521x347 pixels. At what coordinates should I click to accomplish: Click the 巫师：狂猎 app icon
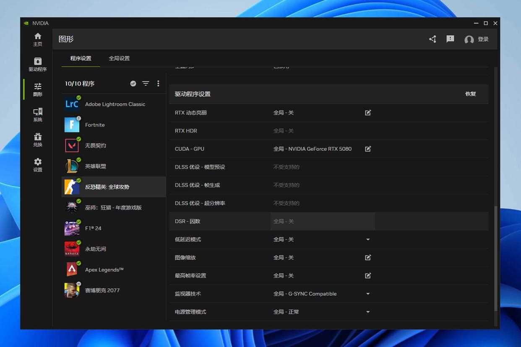tap(72, 207)
